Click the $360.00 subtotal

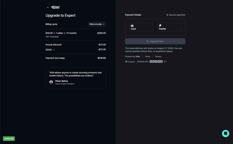coord(102,33)
